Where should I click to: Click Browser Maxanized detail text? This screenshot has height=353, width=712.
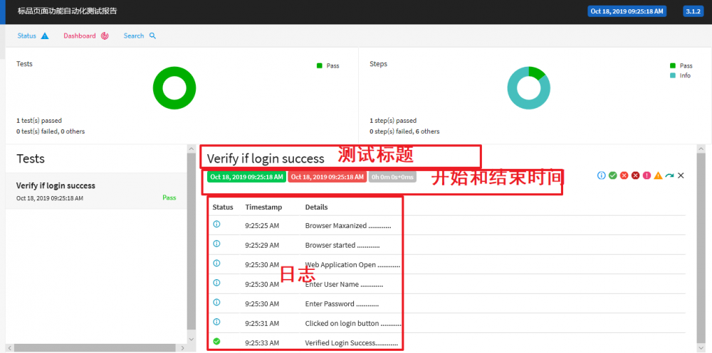pyautogui.click(x=348, y=226)
